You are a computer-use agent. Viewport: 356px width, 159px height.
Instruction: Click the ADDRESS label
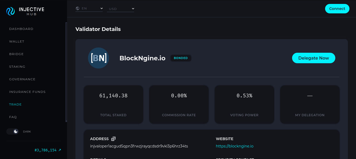coord(99,139)
